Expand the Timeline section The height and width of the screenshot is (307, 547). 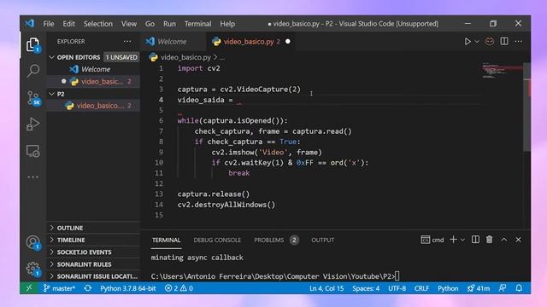pyautogui.click(x=93, y=240)
